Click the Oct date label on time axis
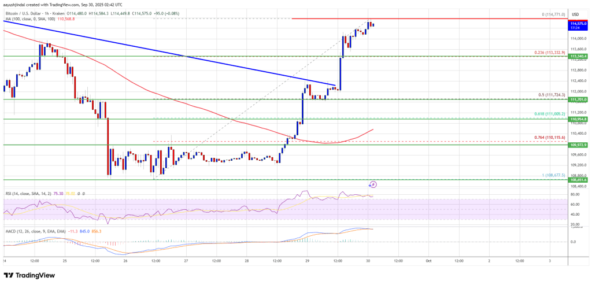This screenshot has height=285, width=592. pyautogui.click(x=428, y=261)
